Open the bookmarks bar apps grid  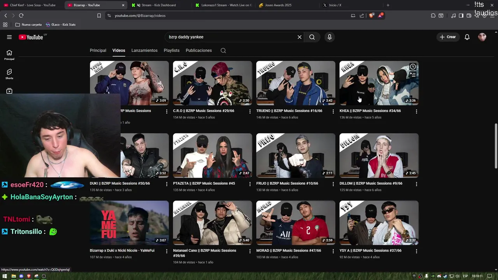coord(5,24)
